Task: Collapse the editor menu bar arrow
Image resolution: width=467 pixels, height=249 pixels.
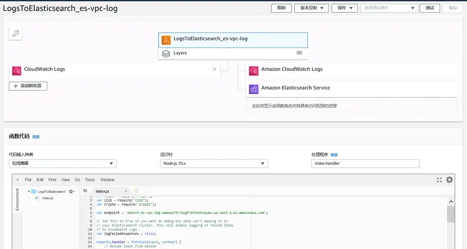Action: tap(18, 179)
